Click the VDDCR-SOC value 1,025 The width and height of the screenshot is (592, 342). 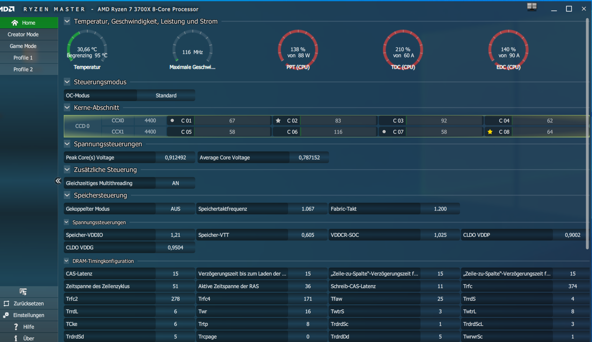440,235
